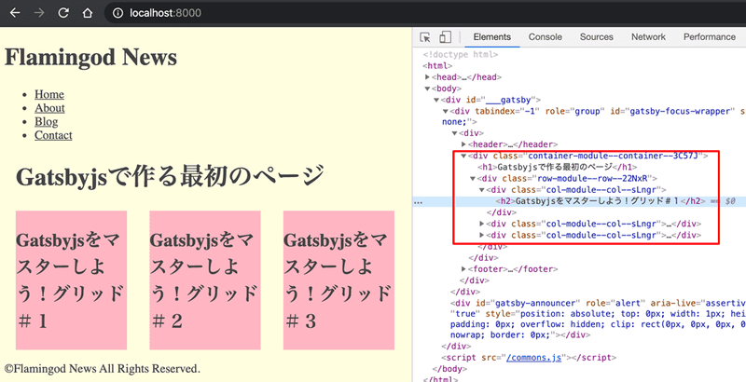This screenshot has width=746, height=382.
Task: Click the /commons.js script link
Action: [533, 357]
